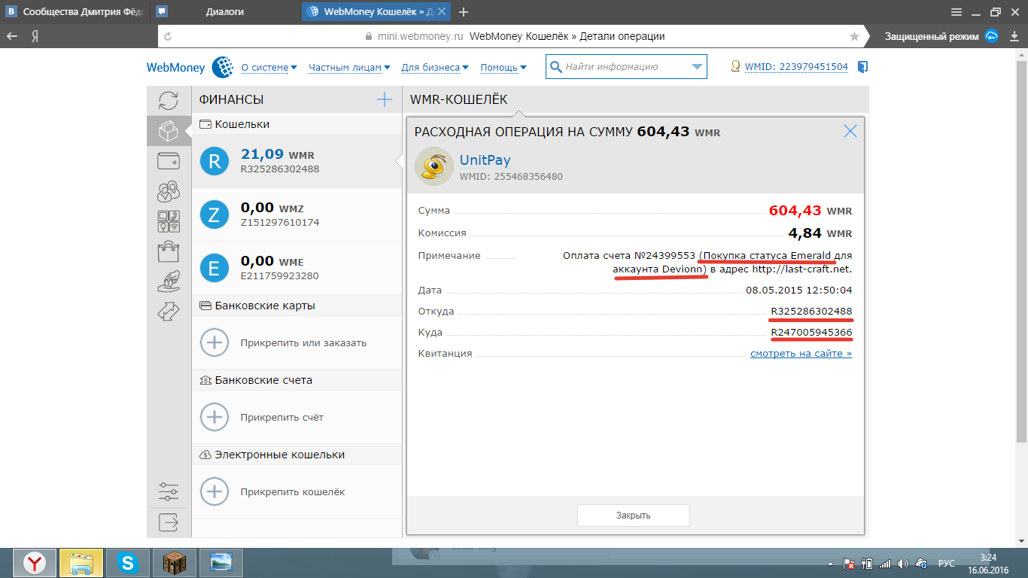Expand the Помощь menu
This screenshot has height=578, width=1028.
[x=503, y=67]
